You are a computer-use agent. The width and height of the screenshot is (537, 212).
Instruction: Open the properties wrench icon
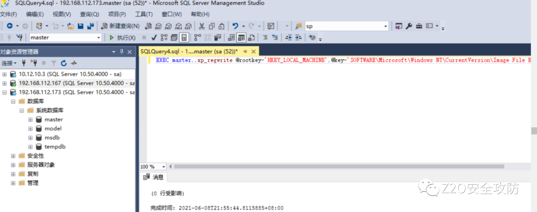409,26
